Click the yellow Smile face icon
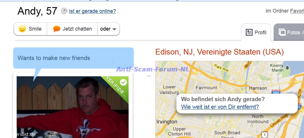The width and height of the screenshot is (304, 138). 22,29
